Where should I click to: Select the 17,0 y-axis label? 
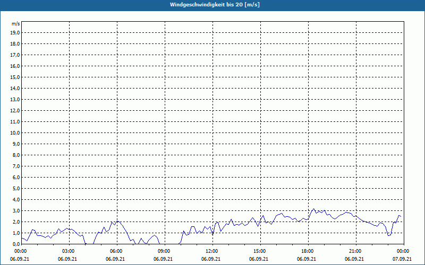(x=15, y=55)
